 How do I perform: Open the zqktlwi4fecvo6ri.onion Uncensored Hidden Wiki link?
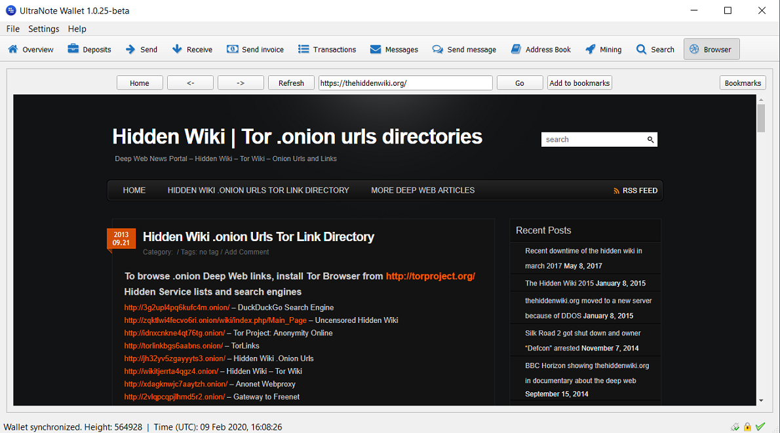[x=216, y=320]
